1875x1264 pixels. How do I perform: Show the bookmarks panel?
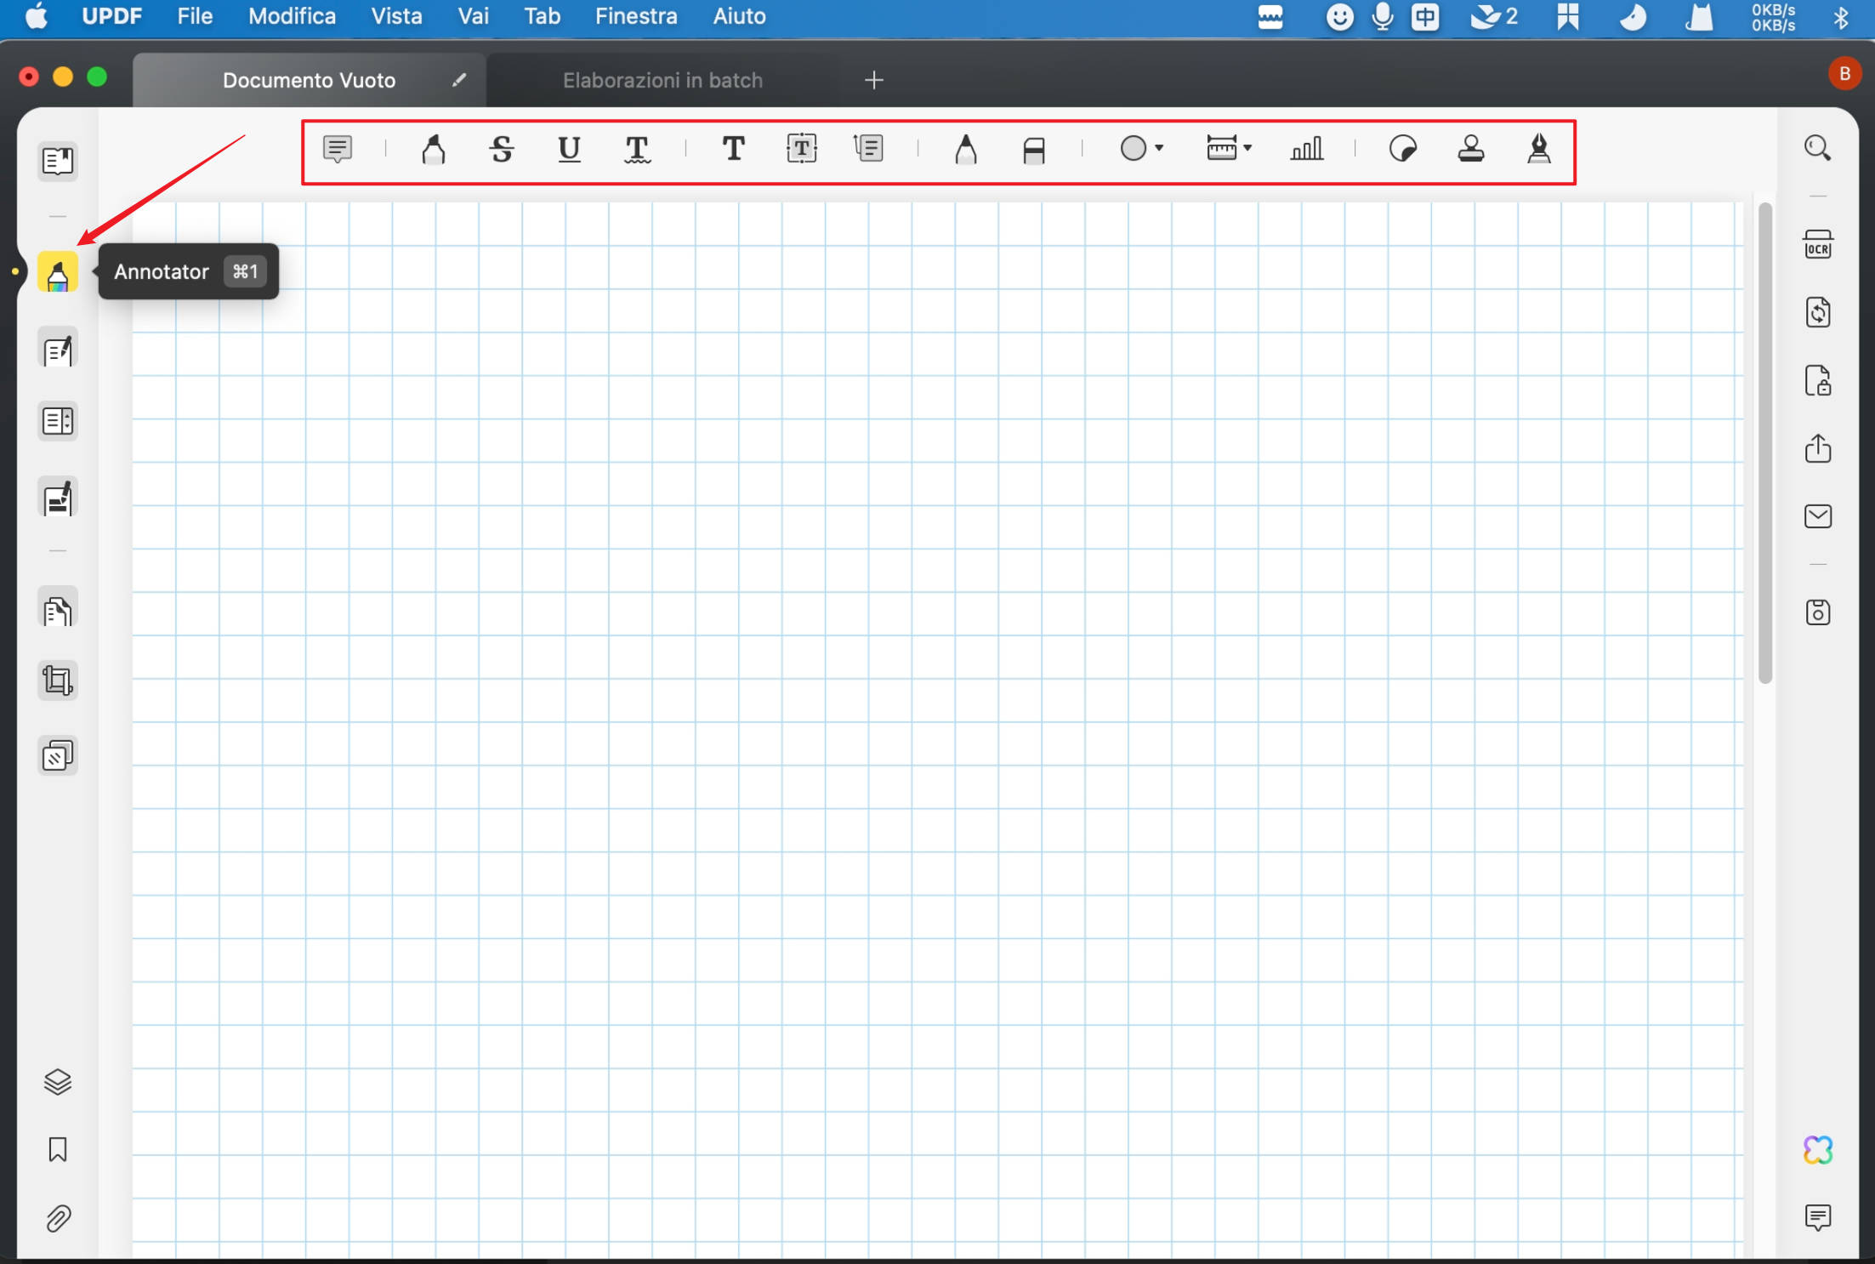(58, 1150)
